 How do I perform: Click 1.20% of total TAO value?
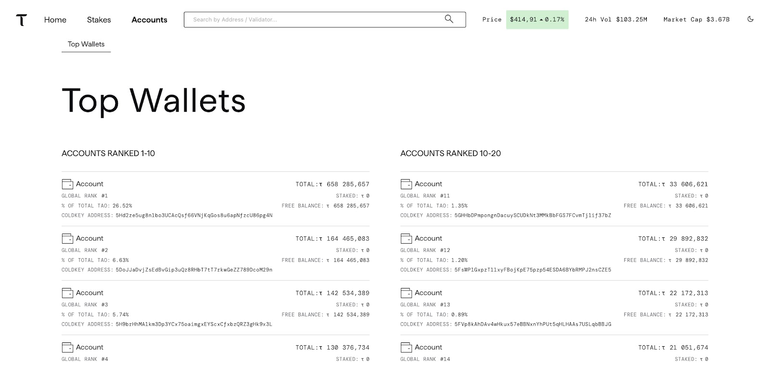point(460,260)
